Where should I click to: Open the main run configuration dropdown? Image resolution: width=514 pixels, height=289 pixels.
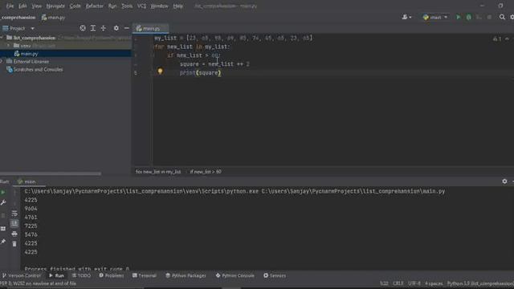[x=435, y=17]
